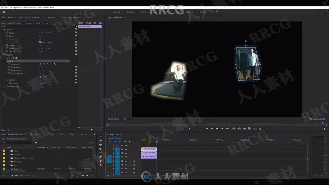Open the Blend Mode dropdown

coord(49,83)
